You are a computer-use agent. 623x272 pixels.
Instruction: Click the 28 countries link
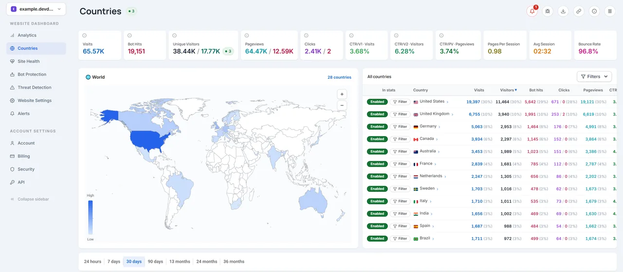pos(339,77)
